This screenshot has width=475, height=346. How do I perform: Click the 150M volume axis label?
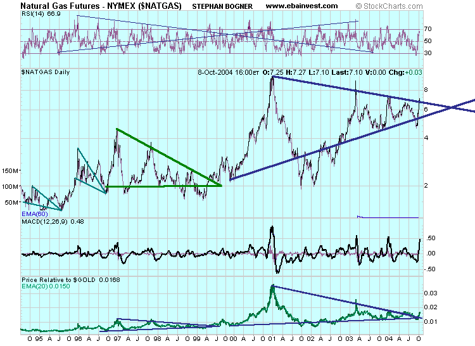11,171
